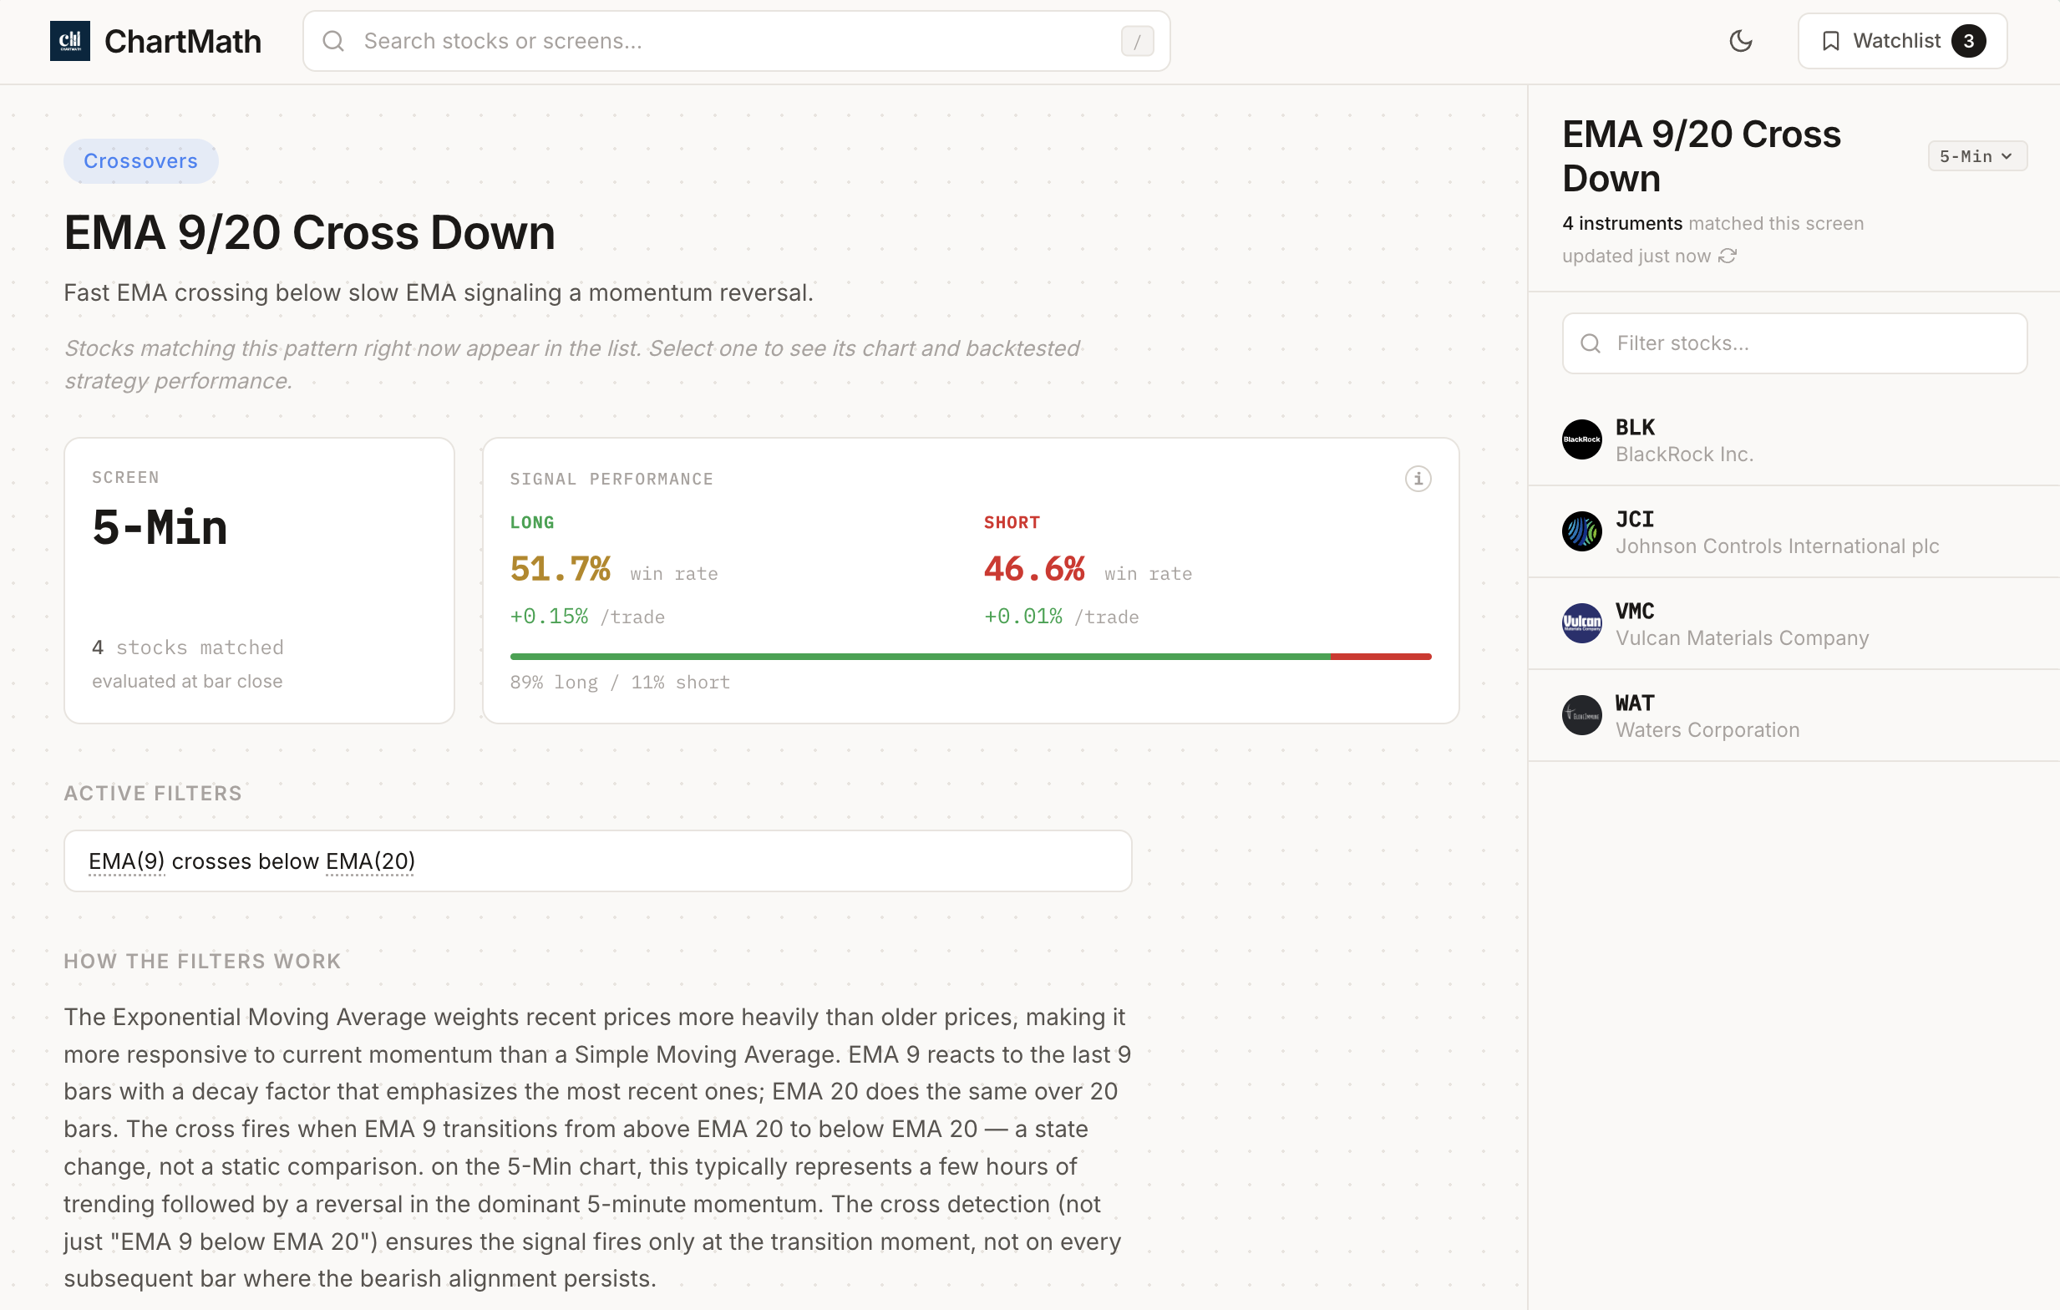
Task: Click the slash shortcut key badge
Action: [x=1136, y=41]
